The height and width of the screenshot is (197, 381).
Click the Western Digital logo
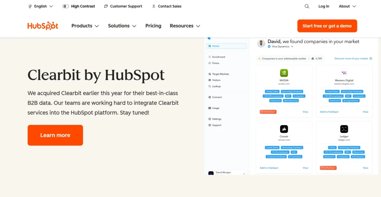click(344, 73)
